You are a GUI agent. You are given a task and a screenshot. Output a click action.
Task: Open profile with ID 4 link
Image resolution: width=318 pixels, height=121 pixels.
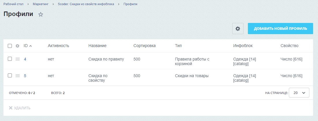25,59
